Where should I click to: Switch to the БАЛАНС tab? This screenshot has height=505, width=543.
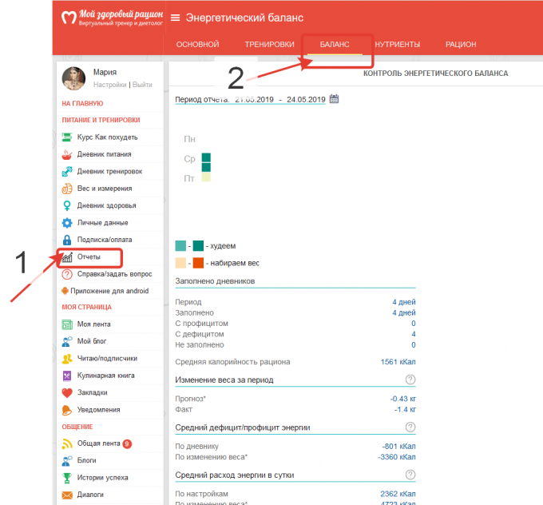[x=335, y=45]
